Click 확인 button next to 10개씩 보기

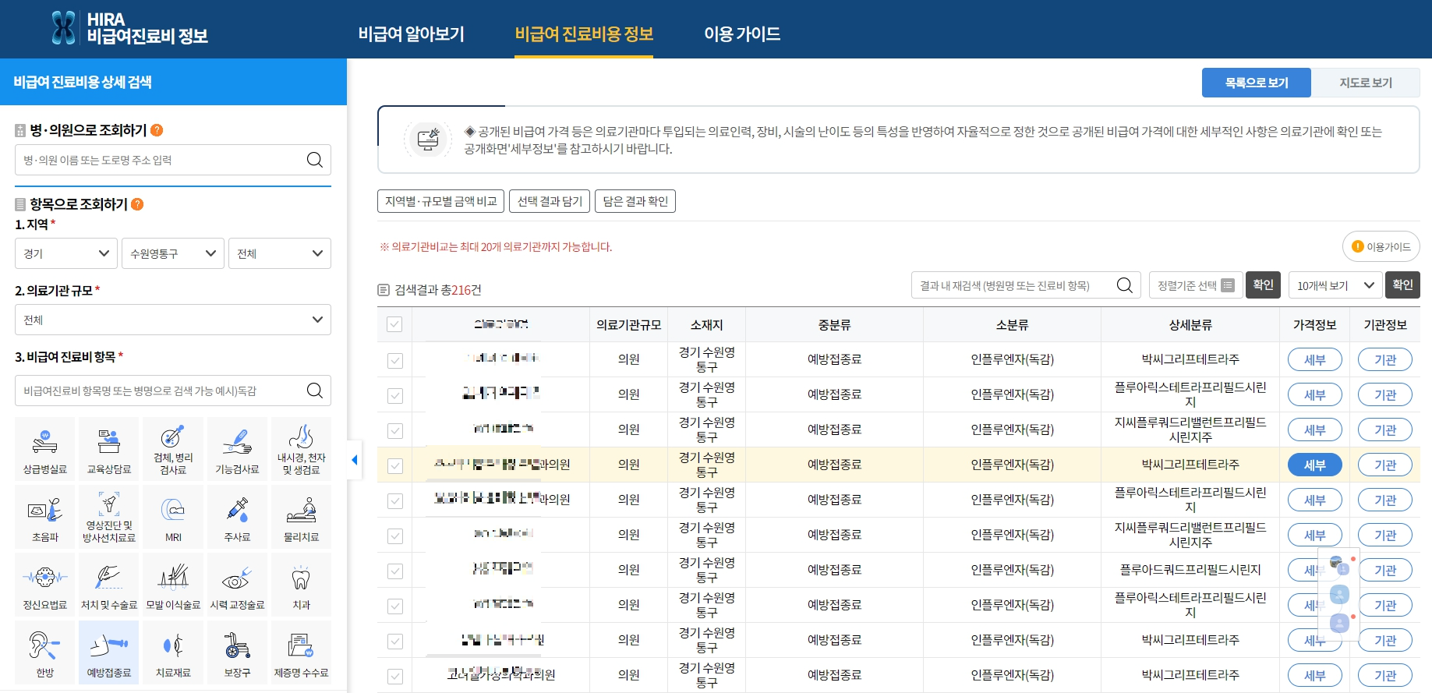pyautogui.click(x=1402, y=285)
